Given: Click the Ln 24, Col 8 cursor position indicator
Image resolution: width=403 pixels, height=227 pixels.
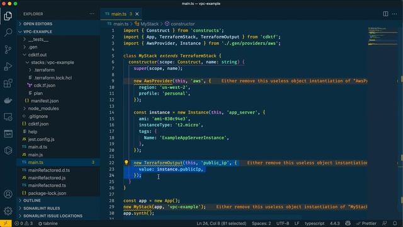Looking at the screenshot, I should point(221,223).
